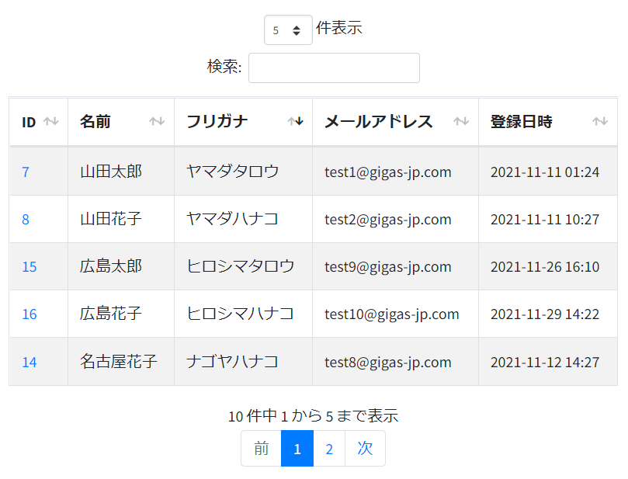Click the 2021-11-26 16:10 date cell
This screenshot has height=479, width=628.
[x=548, y=267]
